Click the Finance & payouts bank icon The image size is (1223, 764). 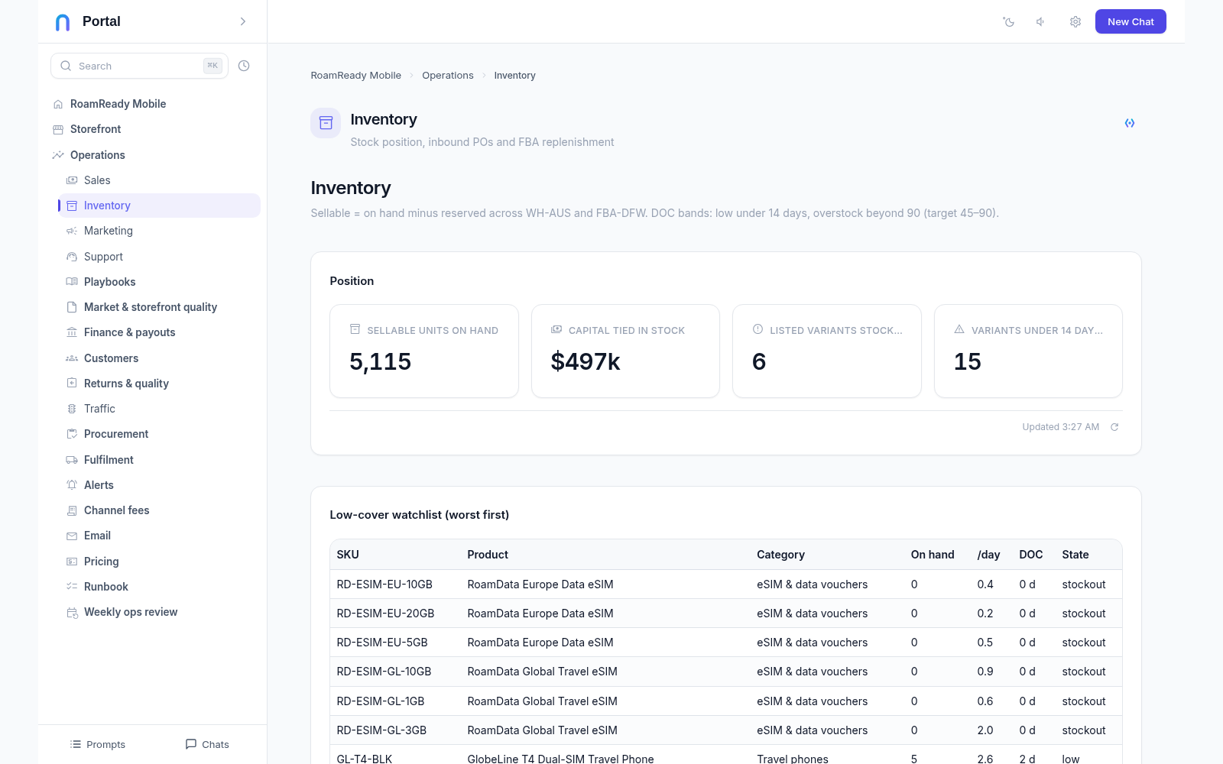tap(72, 332)
